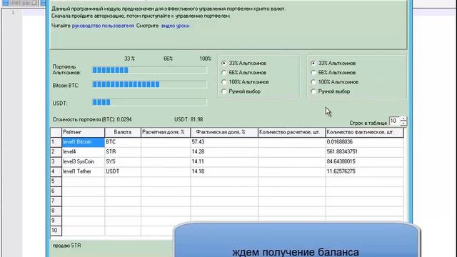
Task: Select the 14.28 actual share cell
Action: pyautogui.click(x=224, y=152)
